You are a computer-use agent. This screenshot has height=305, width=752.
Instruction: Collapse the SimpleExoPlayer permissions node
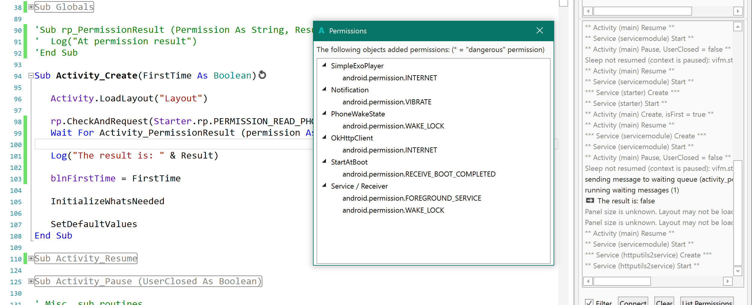[x=324, y=65]
